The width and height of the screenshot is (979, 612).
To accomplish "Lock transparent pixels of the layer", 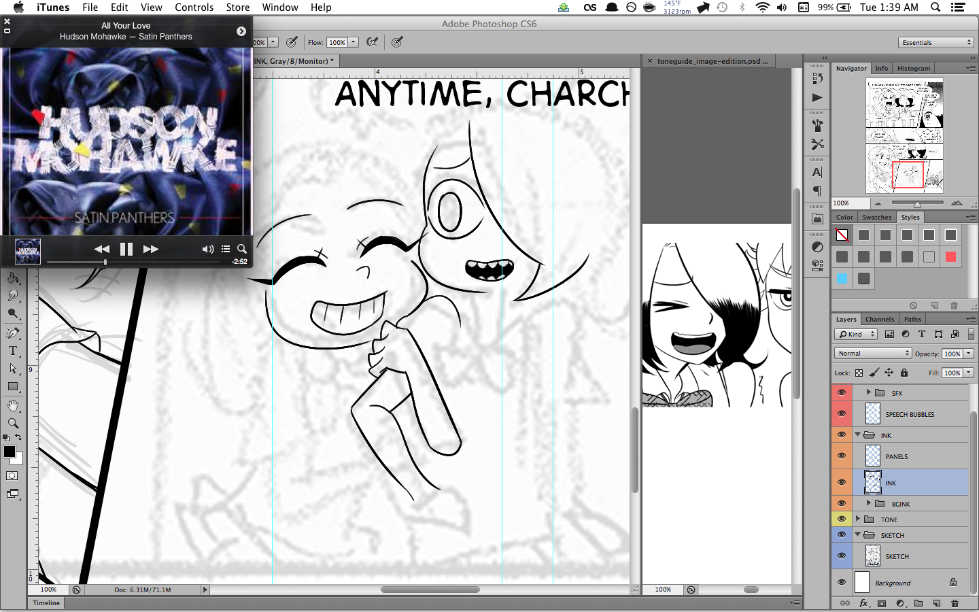I will (x=859, y=373).
